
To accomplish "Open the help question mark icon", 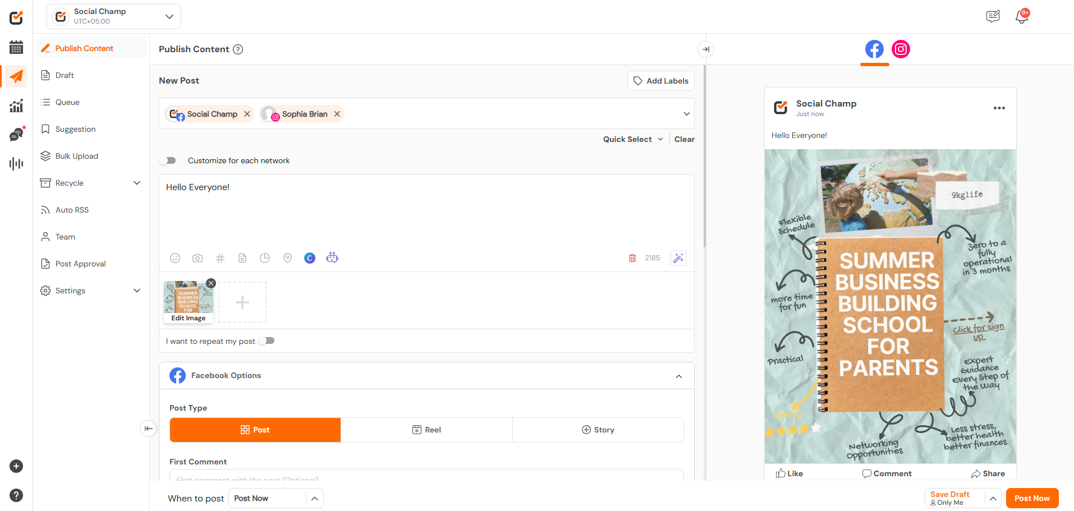I will click(x=16, y=495).
